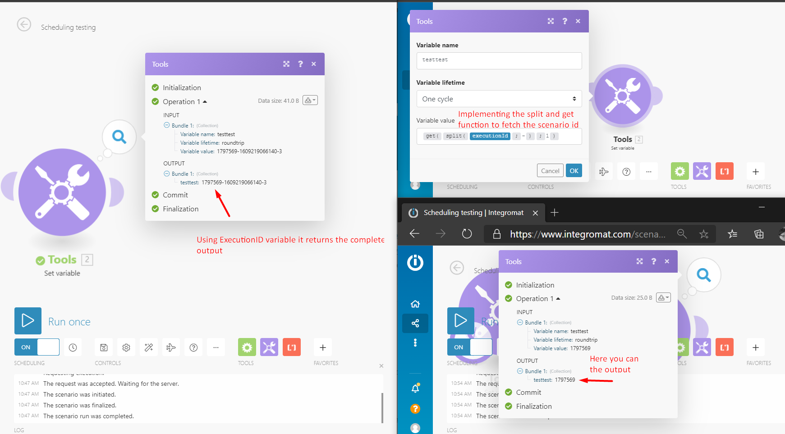Select the green gear tool in the toolbar beside OK button

click(x=680, y=171)
